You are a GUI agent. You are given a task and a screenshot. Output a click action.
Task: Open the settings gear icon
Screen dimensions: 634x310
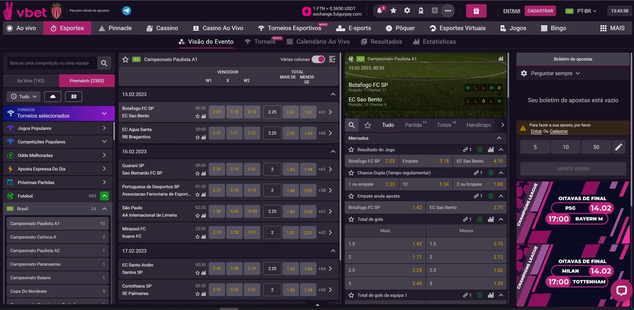[407, 10]
